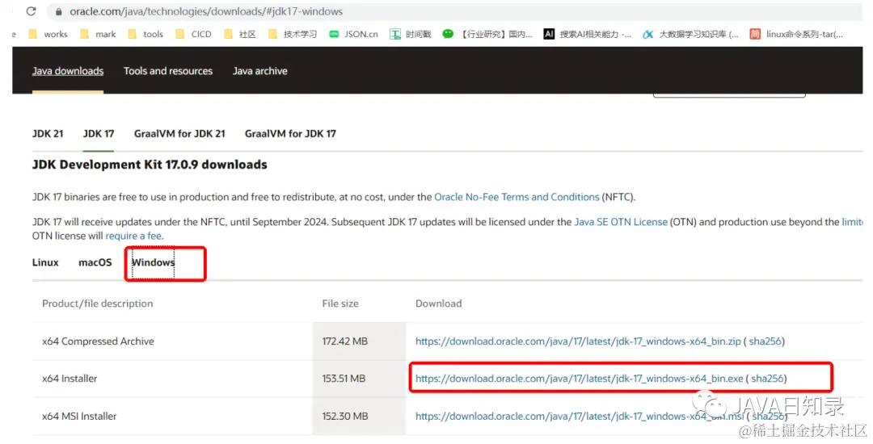Open the tools bookmark folder

[145, 35]
